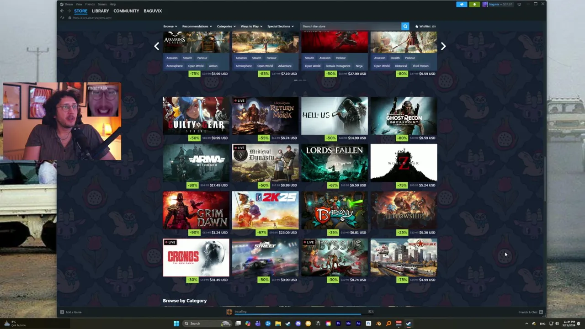The height and width of the screenshot is (329, 585).
Task: Click the Third Person tag
Action: (x=420, y=66)
